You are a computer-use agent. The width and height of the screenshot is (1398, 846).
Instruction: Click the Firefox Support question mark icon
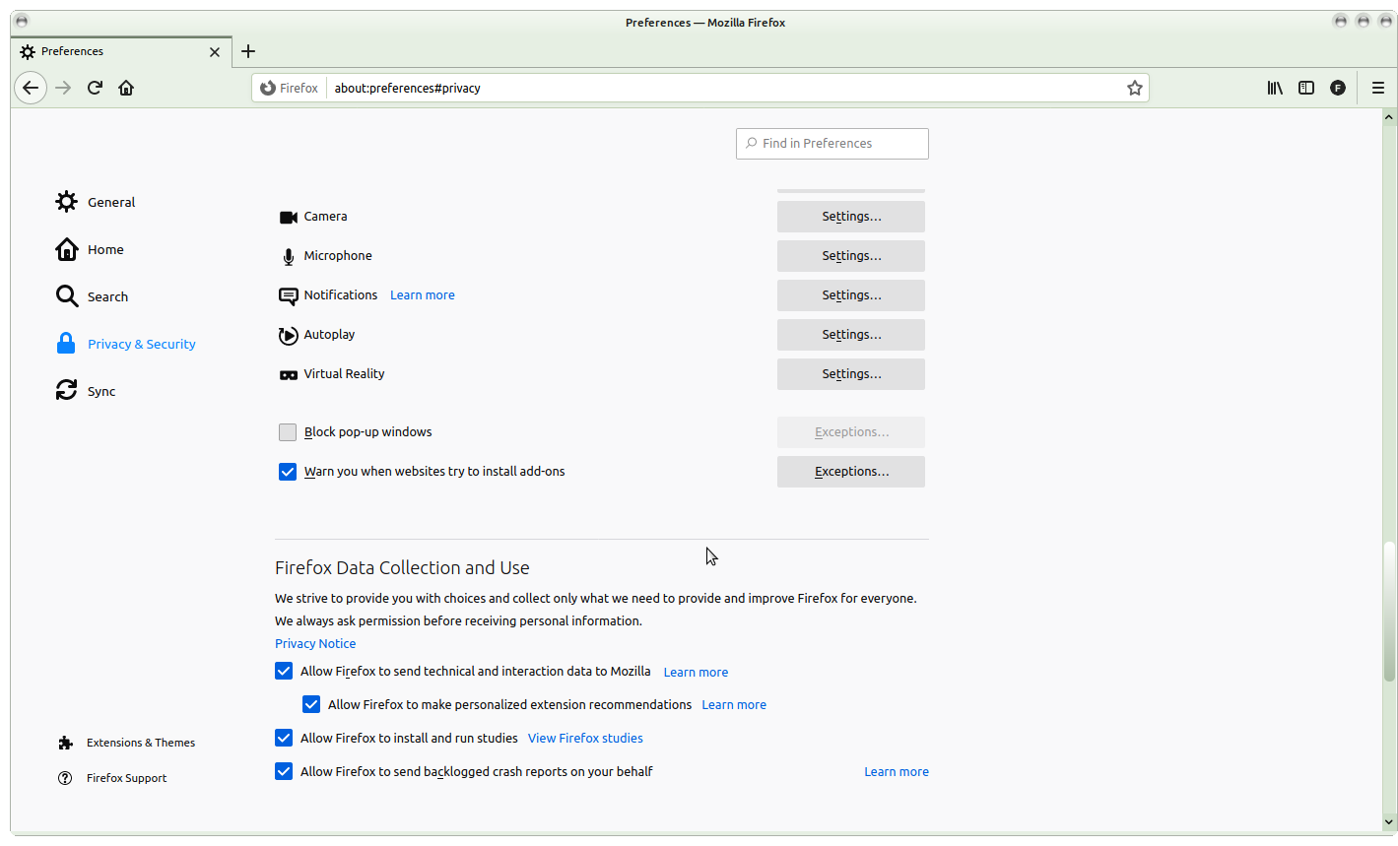click(65, 778)
